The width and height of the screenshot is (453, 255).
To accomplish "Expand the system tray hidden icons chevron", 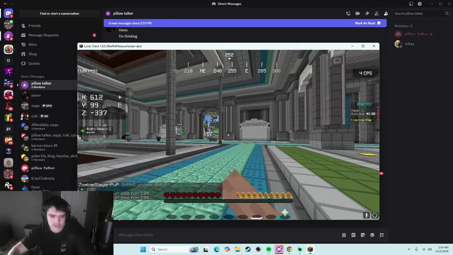I will point(409,249).
